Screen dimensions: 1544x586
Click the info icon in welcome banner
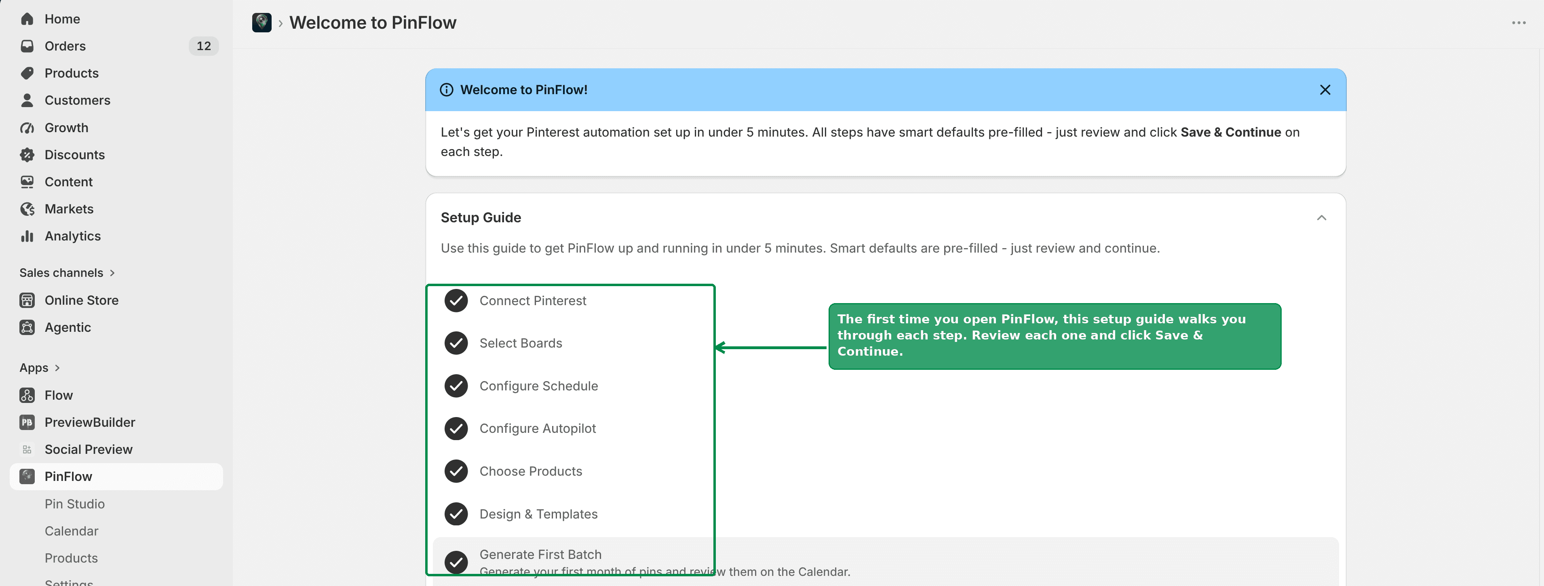(447, 90)
